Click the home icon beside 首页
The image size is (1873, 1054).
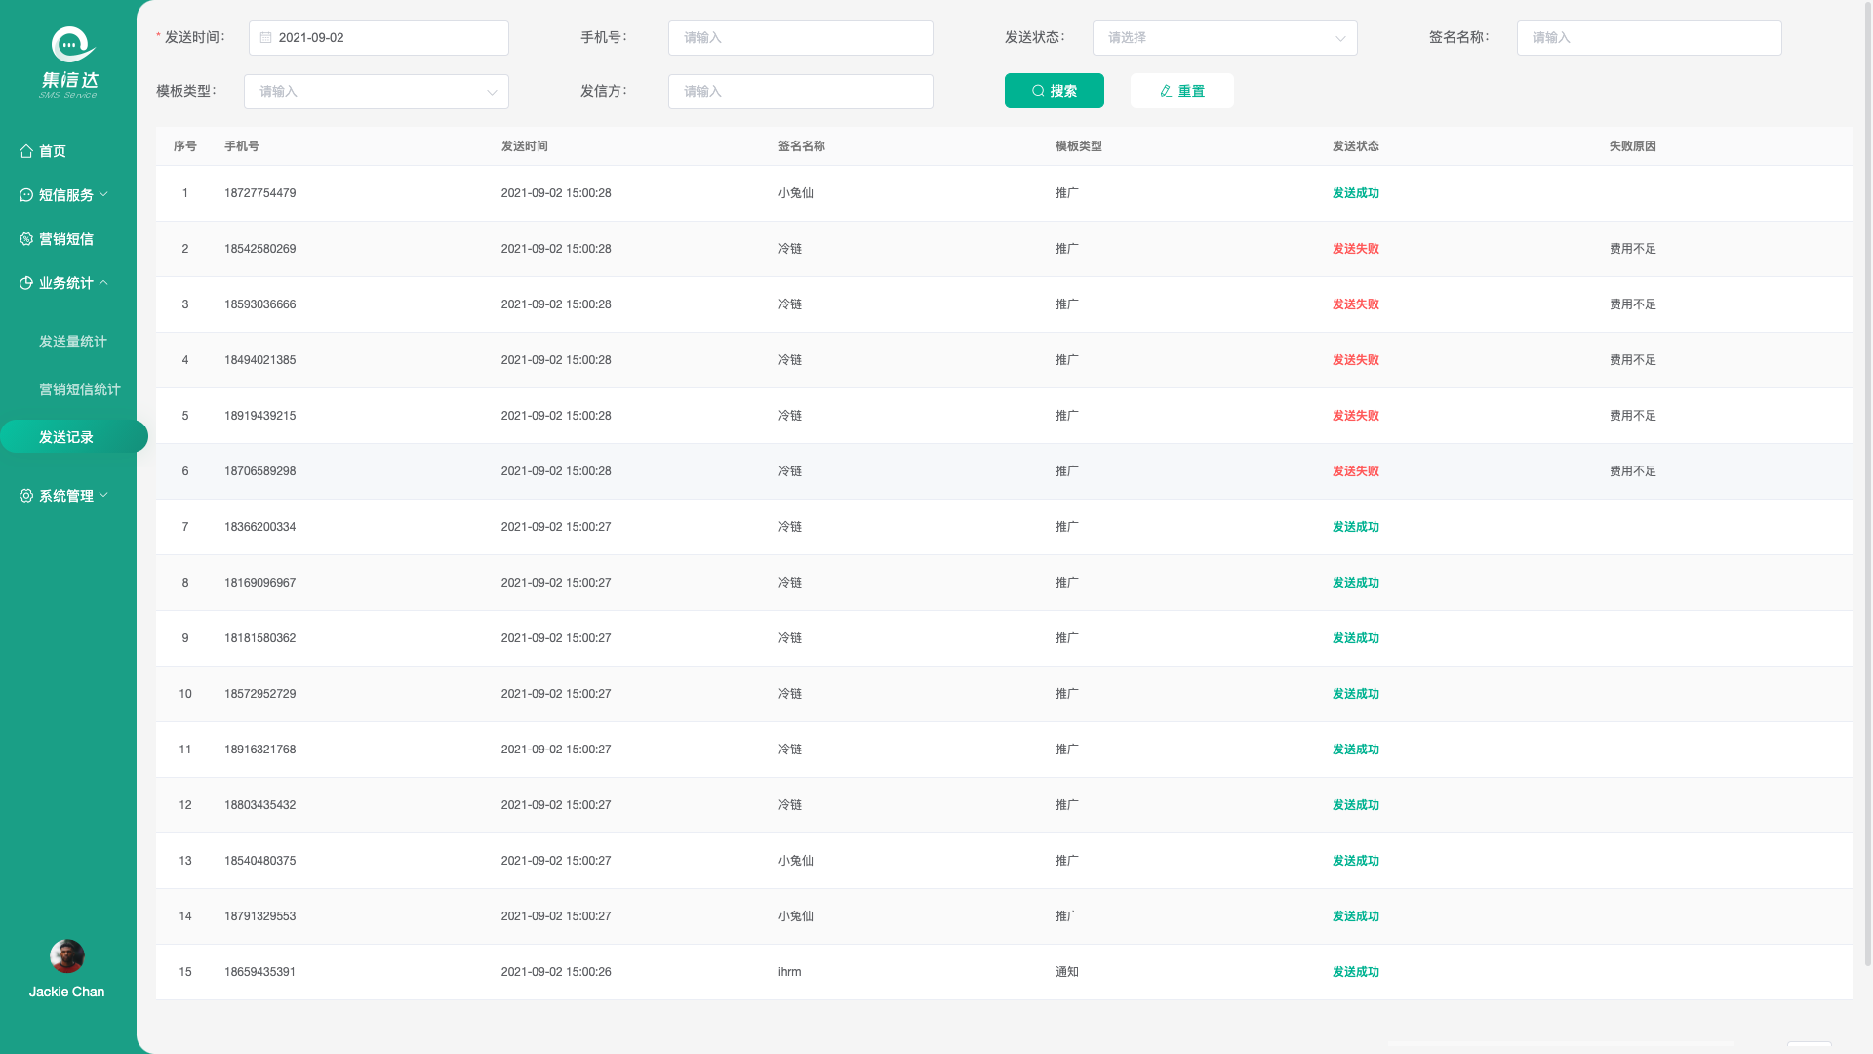click(x=26, y=151)
